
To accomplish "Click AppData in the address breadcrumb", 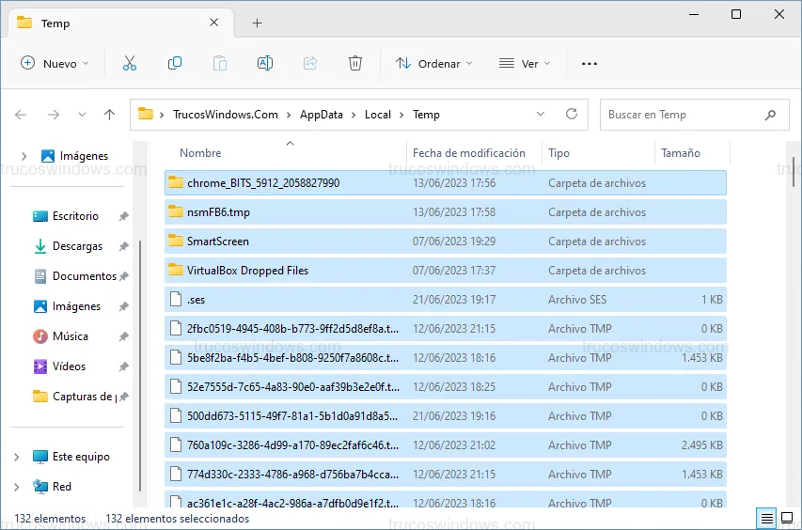I will 321,115.
